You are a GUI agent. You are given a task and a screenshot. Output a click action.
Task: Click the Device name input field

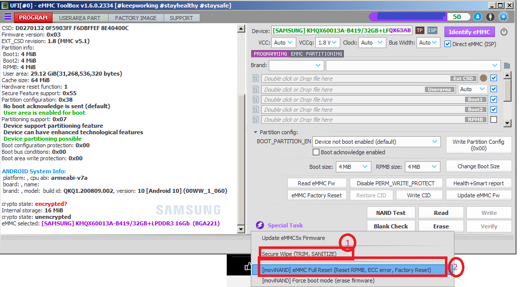(342, 31)
